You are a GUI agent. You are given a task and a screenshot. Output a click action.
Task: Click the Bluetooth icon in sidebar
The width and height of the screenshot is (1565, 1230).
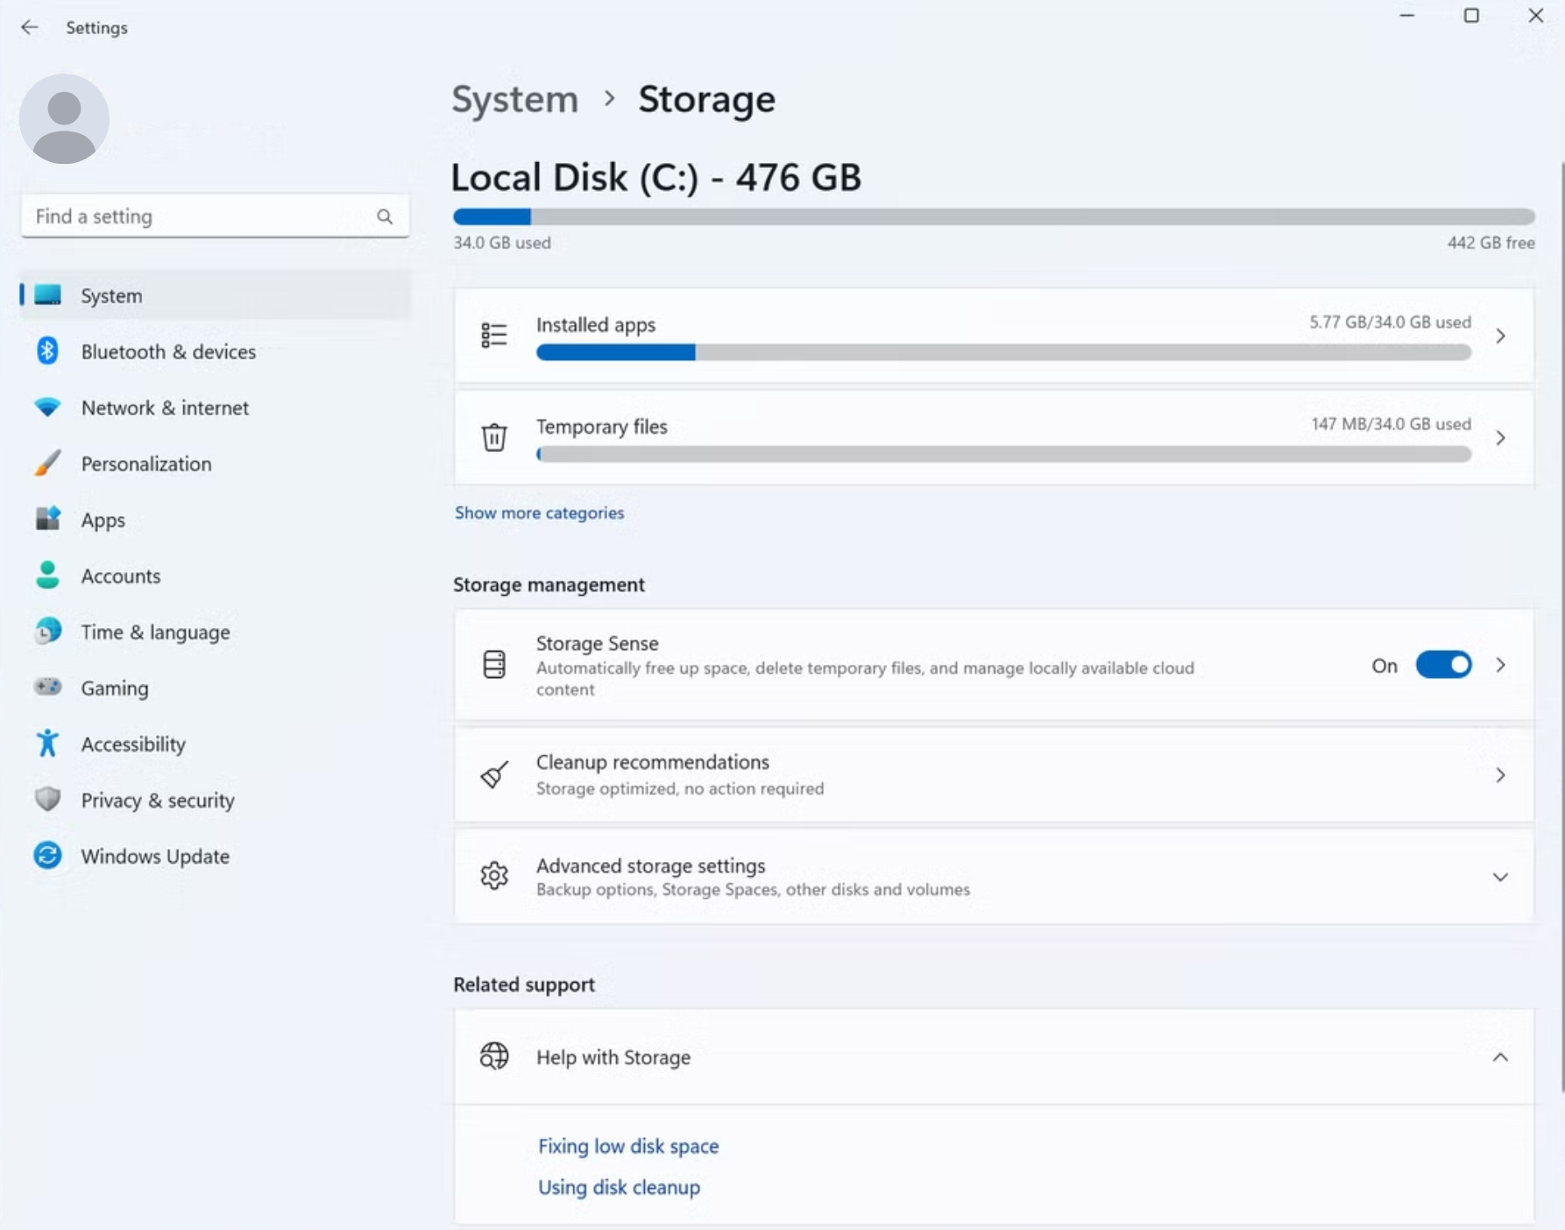click(x=47, y=351)
